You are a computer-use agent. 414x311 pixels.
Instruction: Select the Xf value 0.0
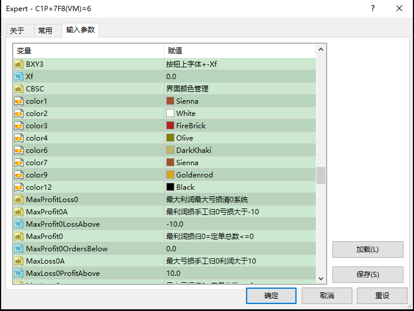(171, 77)
